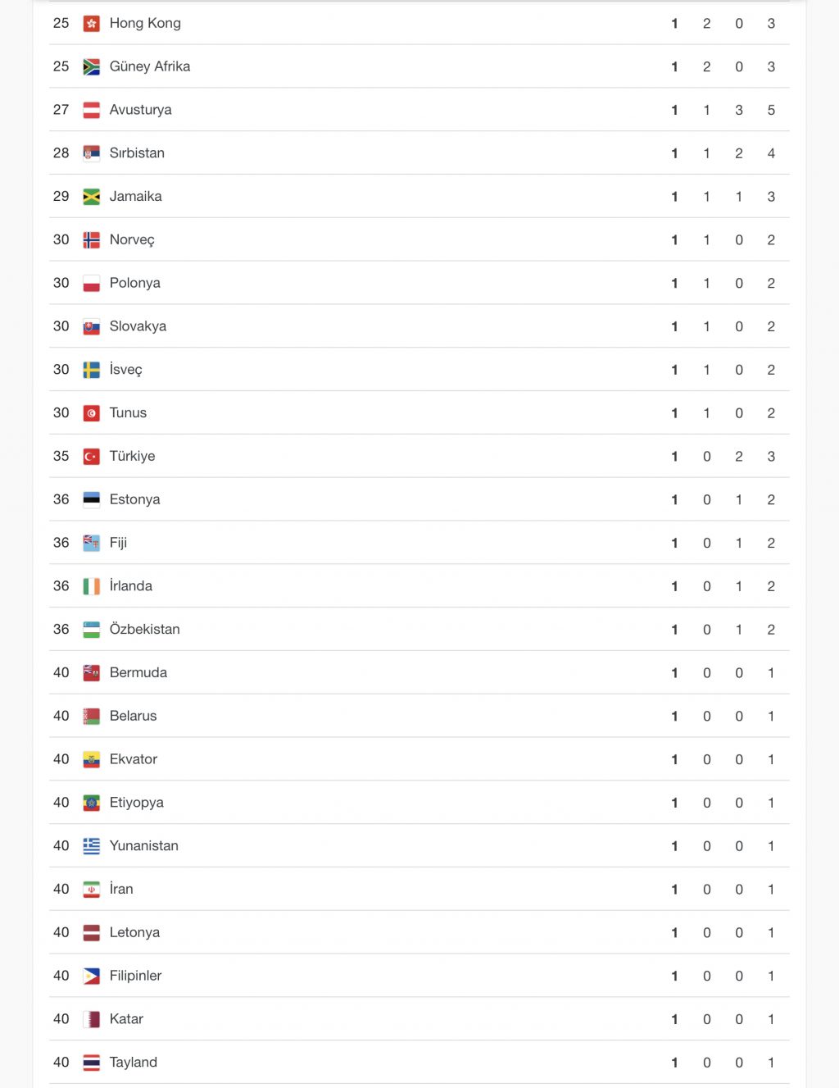Click the Güney Afrika flag icon
This screenshot has width=839, height=1088.
click(92, 67)
